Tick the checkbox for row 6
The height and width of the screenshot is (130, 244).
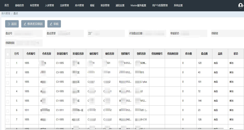(x=8, y=111)
